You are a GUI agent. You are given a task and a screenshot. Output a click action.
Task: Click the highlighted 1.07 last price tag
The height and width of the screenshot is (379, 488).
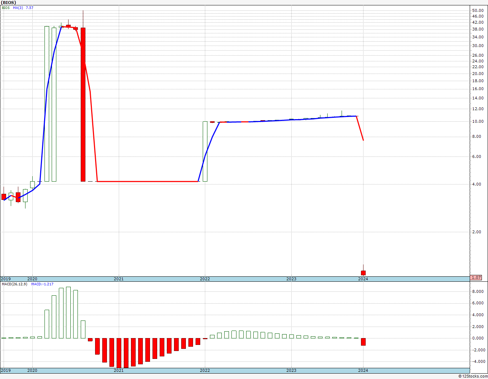click(x=476, y=277)
